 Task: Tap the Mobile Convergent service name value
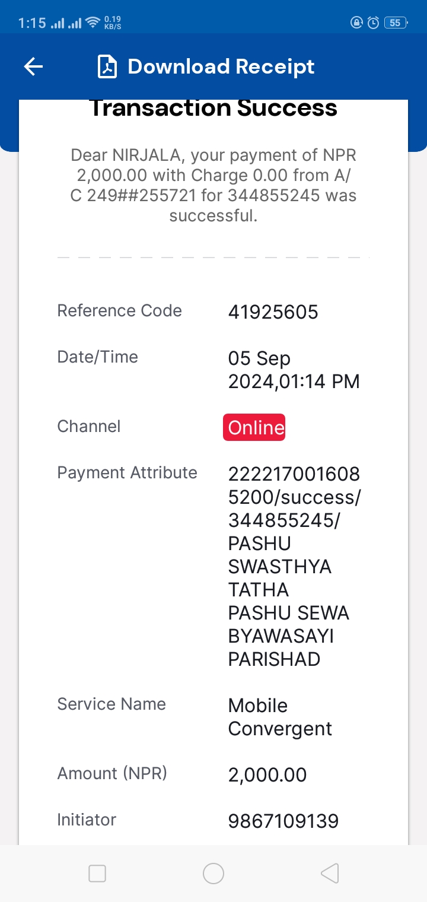pos(281,717)
